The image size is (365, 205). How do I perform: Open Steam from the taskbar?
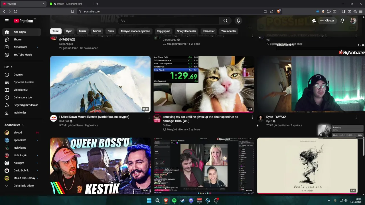(x=182, y=200)
